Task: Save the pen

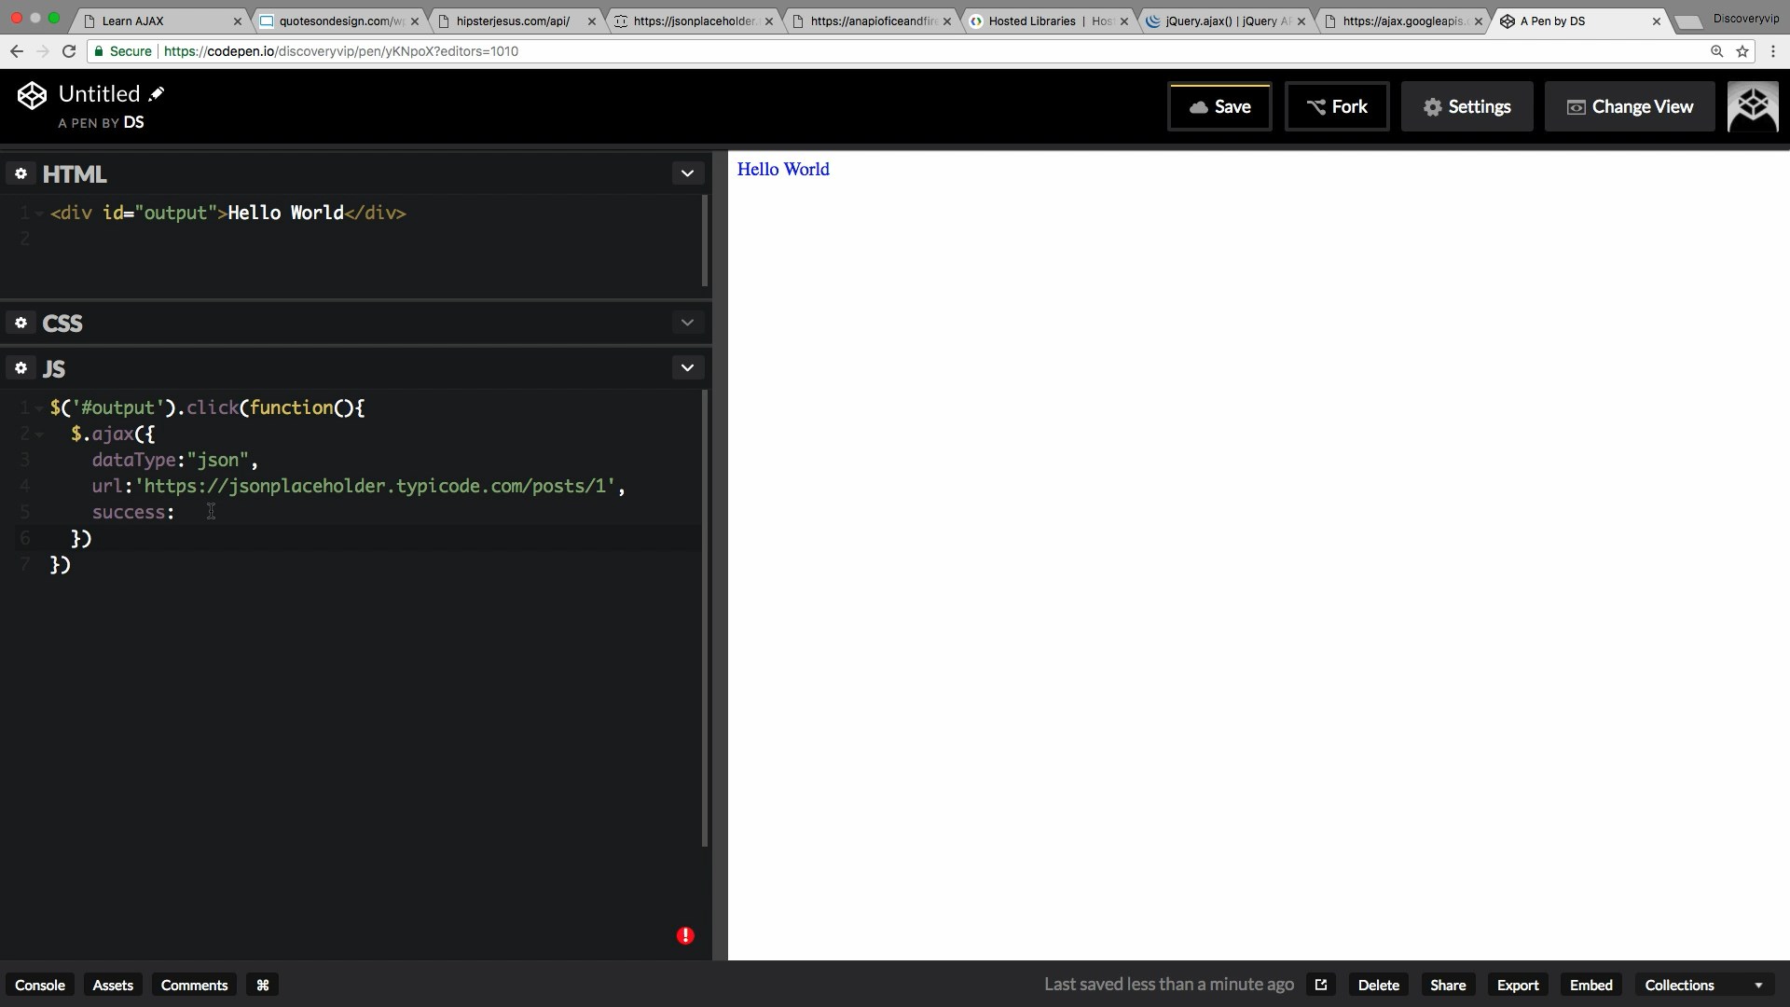Action: pyautogui.click(x=1219, y=107)
